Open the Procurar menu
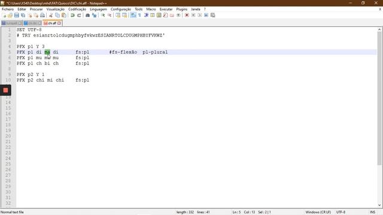 [36, 9]
